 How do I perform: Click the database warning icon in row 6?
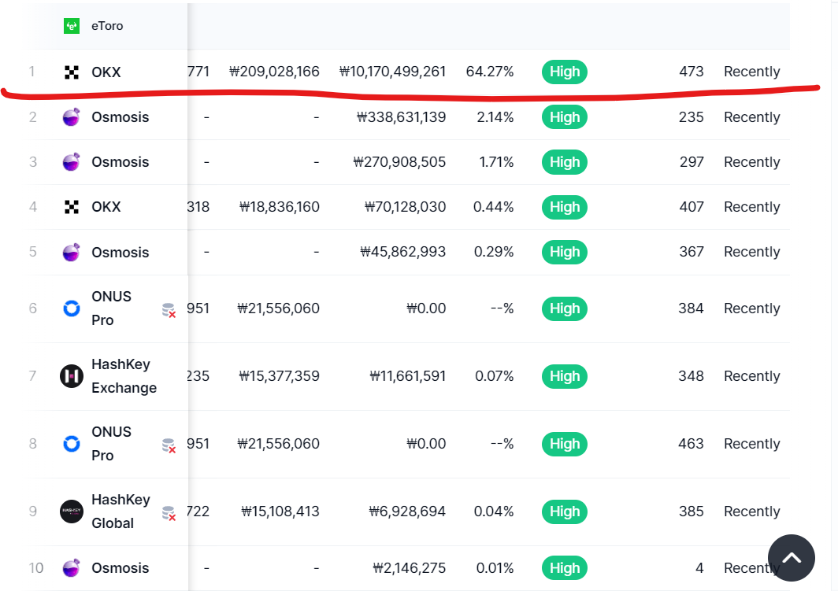[x=169, y=310]
